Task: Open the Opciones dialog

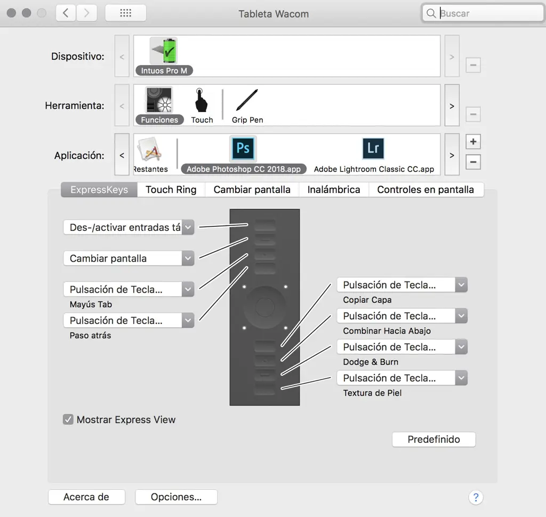Action: [x=176, y=497]
